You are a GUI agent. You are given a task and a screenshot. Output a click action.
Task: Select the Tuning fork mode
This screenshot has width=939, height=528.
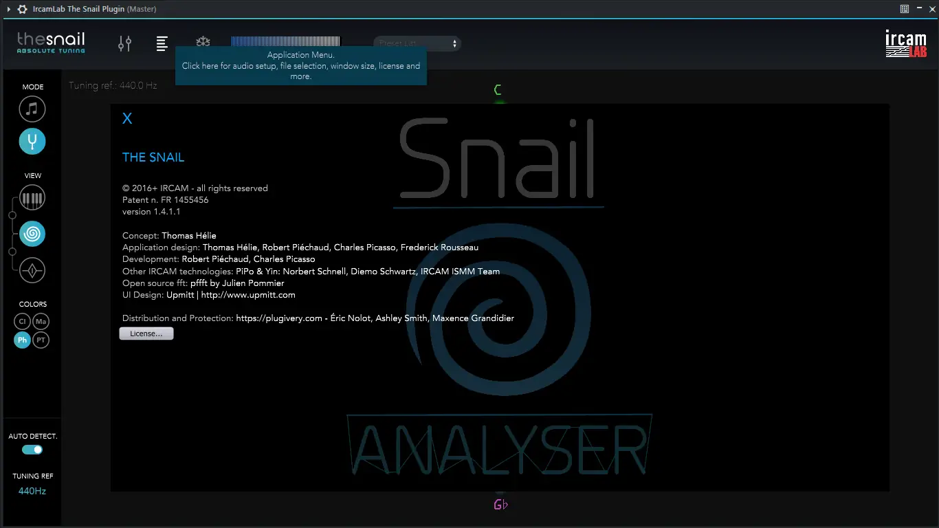point(32,141)
